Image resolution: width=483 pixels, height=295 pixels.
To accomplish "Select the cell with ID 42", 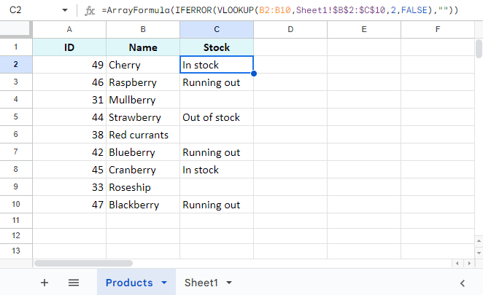I will [x=69, y=152].
